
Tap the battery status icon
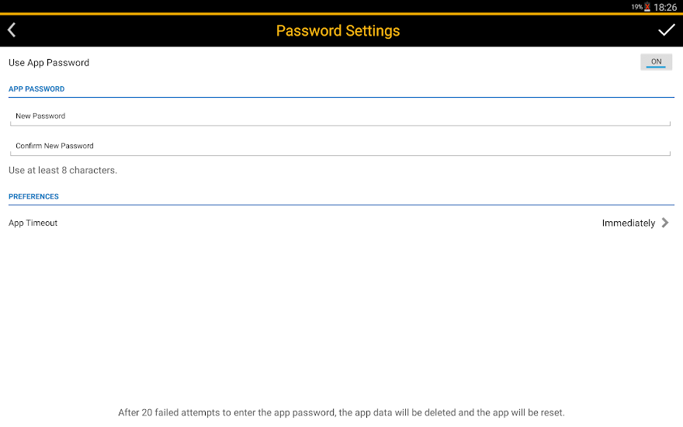click(x=647, y=6)
